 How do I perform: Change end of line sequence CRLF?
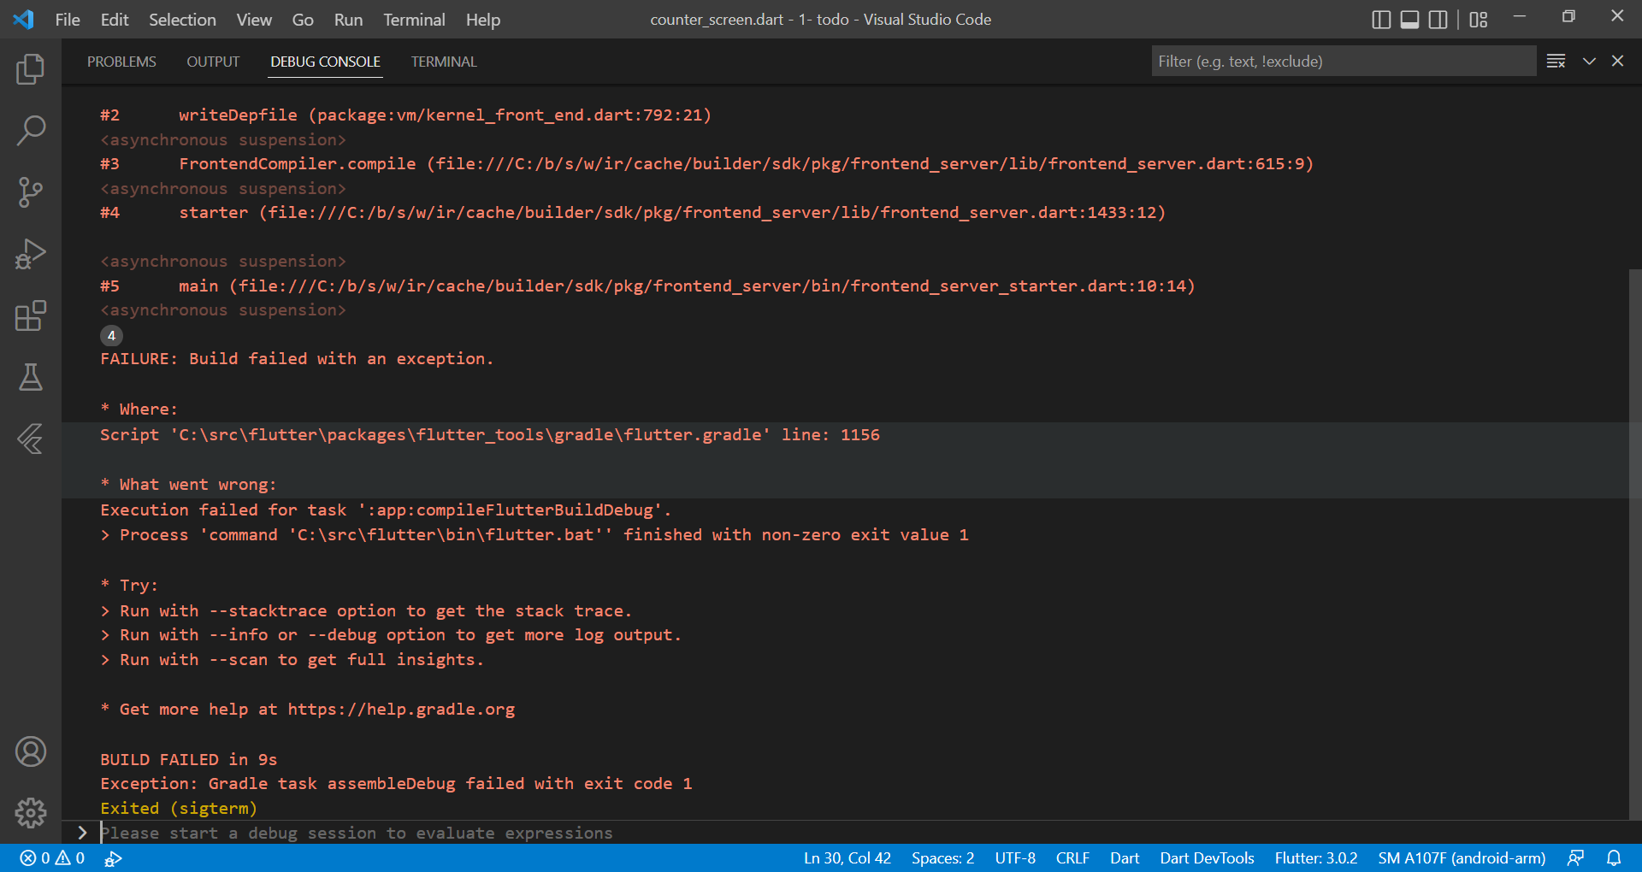1072,858
